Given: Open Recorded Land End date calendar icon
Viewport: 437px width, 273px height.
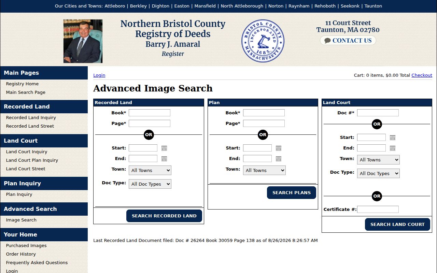Looking at the screenshot, I should pos(164,159).
